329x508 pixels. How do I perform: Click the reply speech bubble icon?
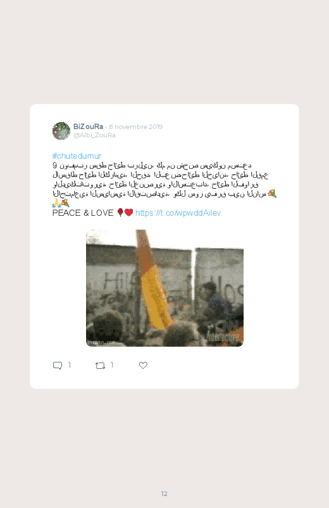[58, 366]
